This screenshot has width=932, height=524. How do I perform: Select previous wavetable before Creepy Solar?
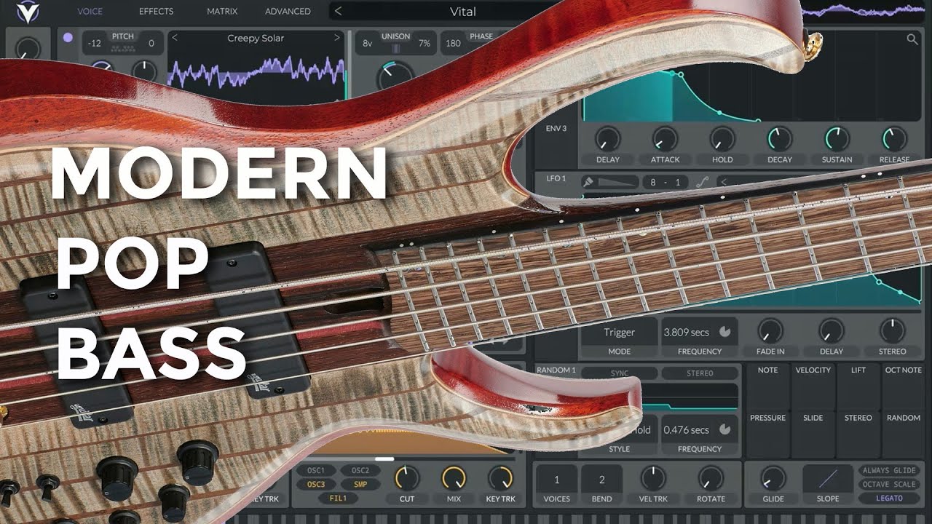pos(175,38)
